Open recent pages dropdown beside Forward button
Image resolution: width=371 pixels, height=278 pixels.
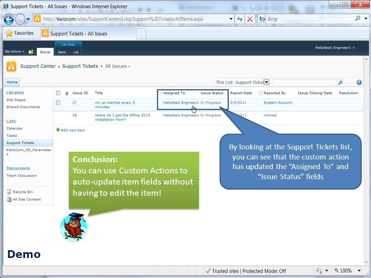click(x=28, y=19)
